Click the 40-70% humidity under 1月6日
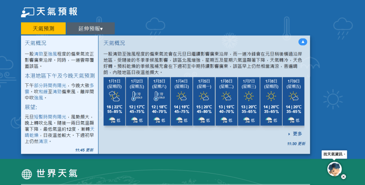This screenshot has height=185, width=365. pyautogui.click(x=226, y=112)
